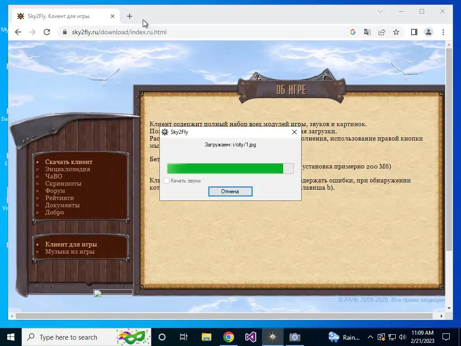The width and height of the screenshot is (461, 346).
Task: Open Cortana from the taskbar
Action: click(162, 337)
